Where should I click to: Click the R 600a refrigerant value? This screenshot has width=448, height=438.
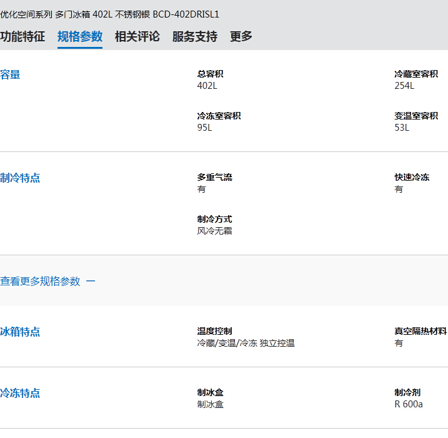pos(409,404)
